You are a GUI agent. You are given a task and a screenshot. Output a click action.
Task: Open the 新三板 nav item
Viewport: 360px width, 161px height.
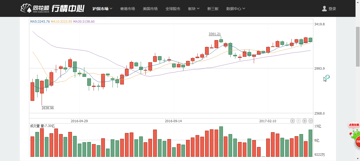point(213,9)
